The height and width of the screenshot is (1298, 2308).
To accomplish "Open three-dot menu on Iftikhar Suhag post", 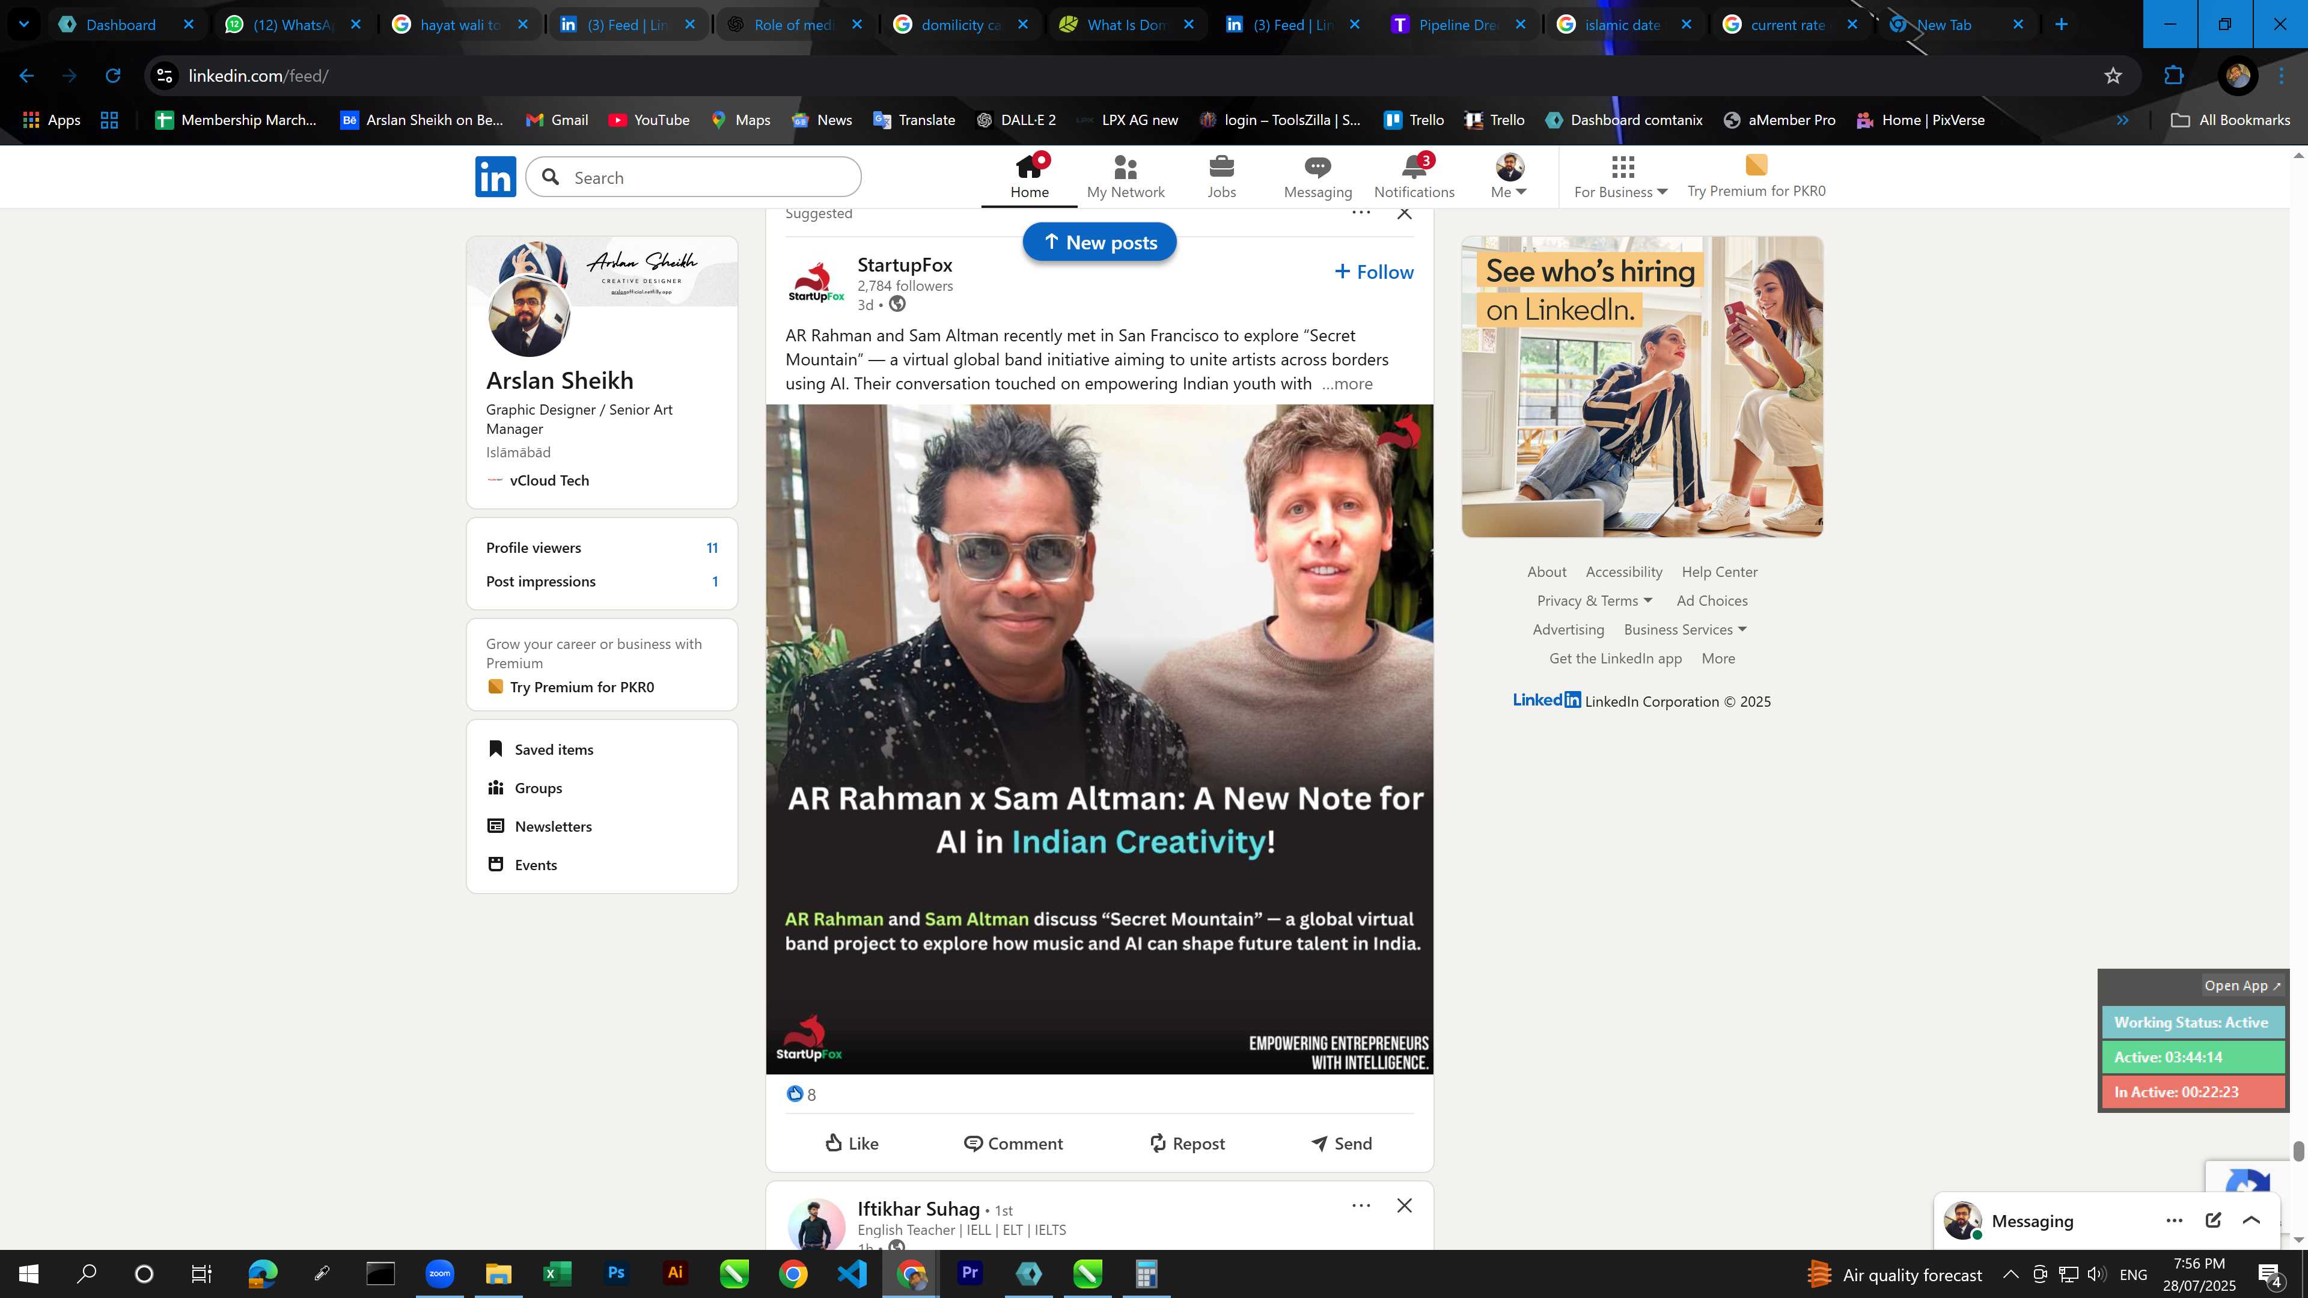I will tap(1361, 1205).
